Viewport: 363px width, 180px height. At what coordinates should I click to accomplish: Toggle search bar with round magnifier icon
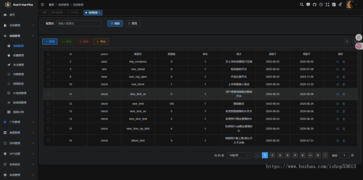point(347,42)
